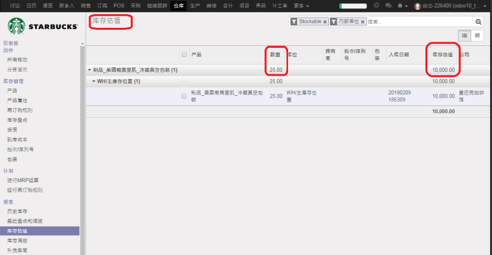Open 产品属性 in sidebar
The height and width of the screenshot is (255, 492).
click(17, 100)
